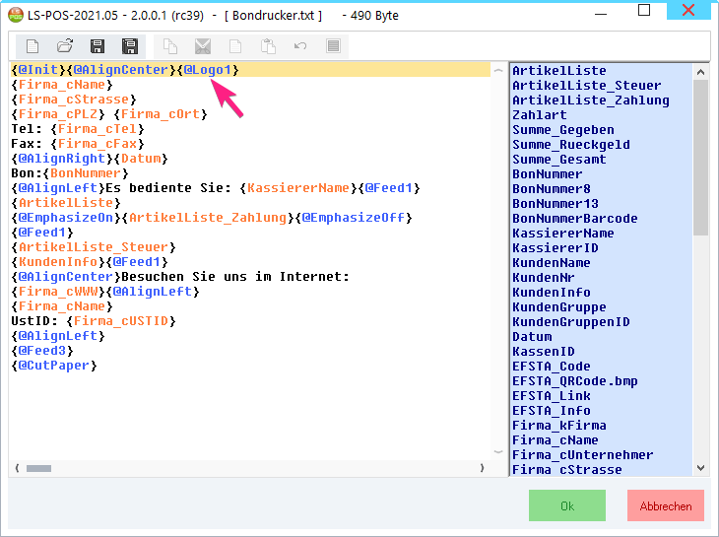Click the {@CutPaper} line in the editor
The image size is (719, 537).
(x=54, y=366)
